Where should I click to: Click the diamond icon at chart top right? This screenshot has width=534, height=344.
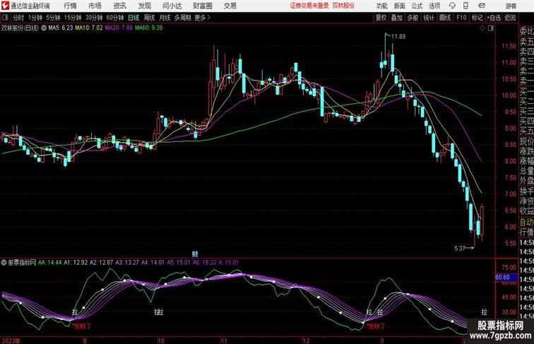pyautogui.click(x=482, y=28)
